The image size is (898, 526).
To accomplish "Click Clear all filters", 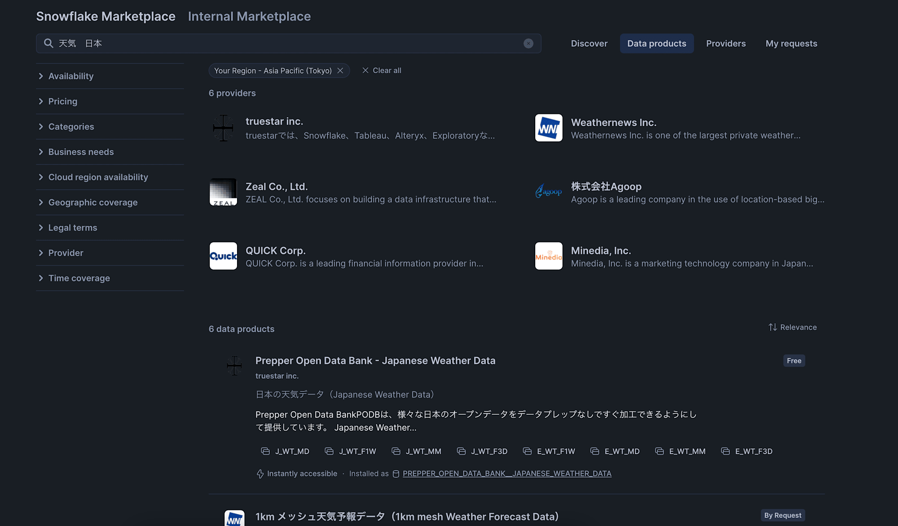I will pyautogui.click(x=382, y=70).
